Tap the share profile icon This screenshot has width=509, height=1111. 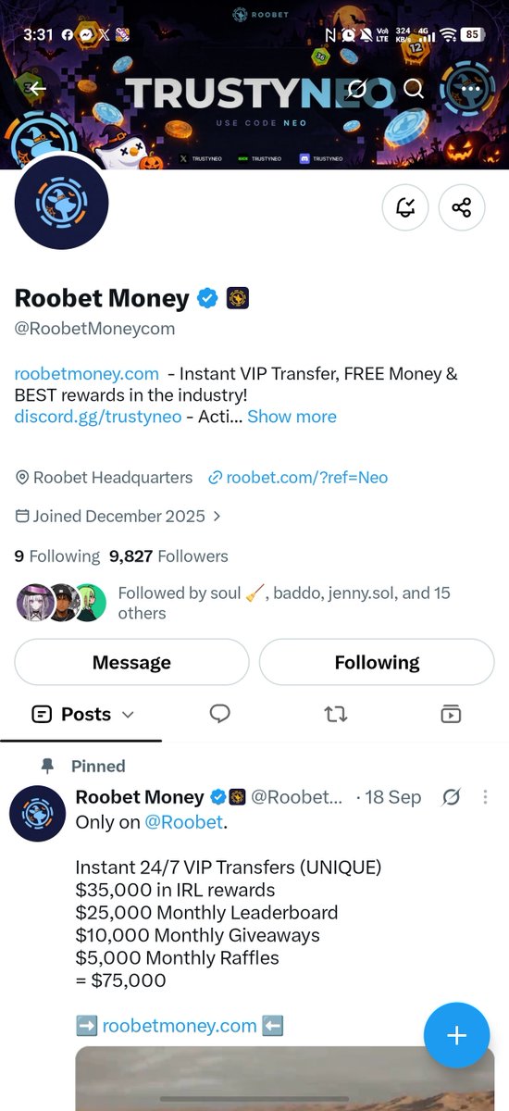pyautogui.click(x=462, y=206)
